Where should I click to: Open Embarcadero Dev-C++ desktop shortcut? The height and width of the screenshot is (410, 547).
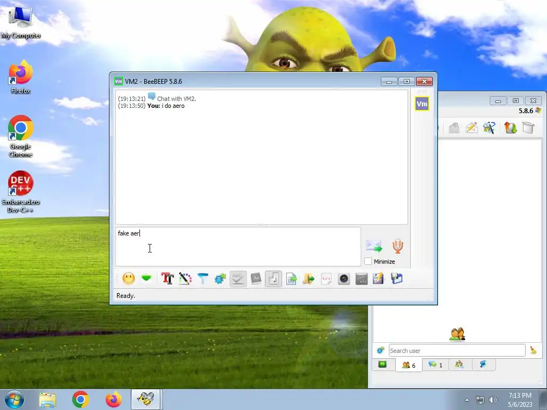(21, 192)
